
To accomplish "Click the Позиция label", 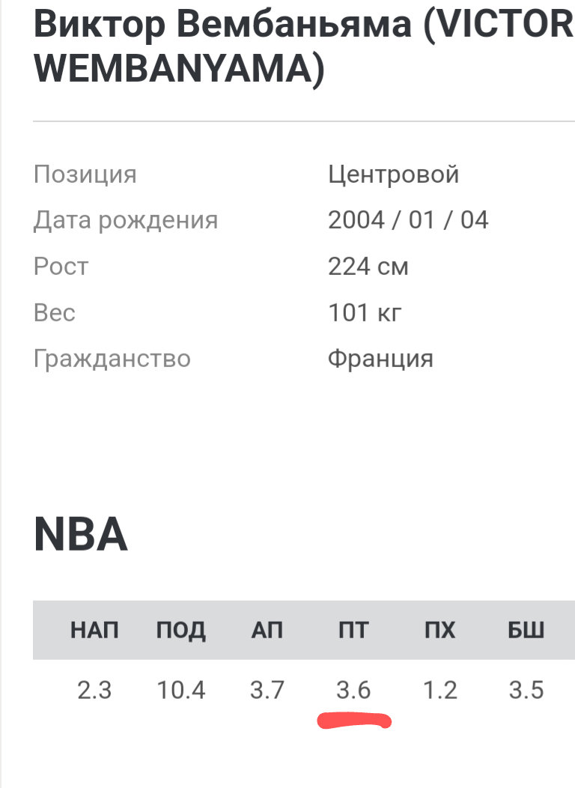I will pos(85,175).
